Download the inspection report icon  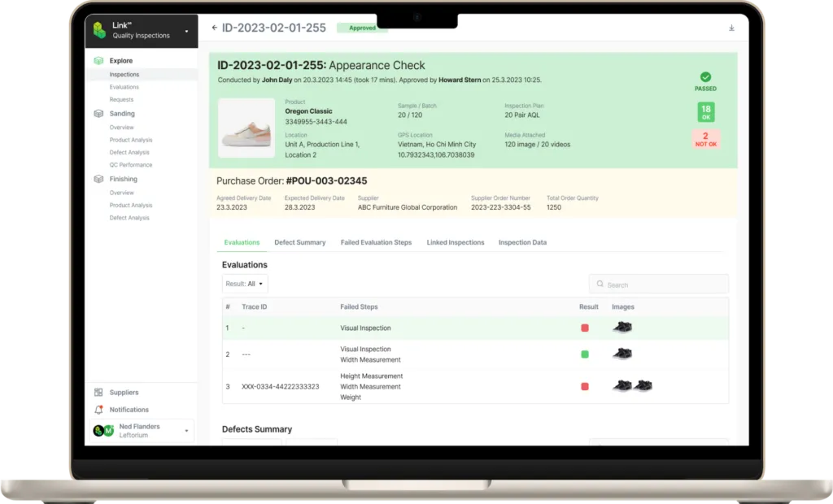click(x=731, y=28)
